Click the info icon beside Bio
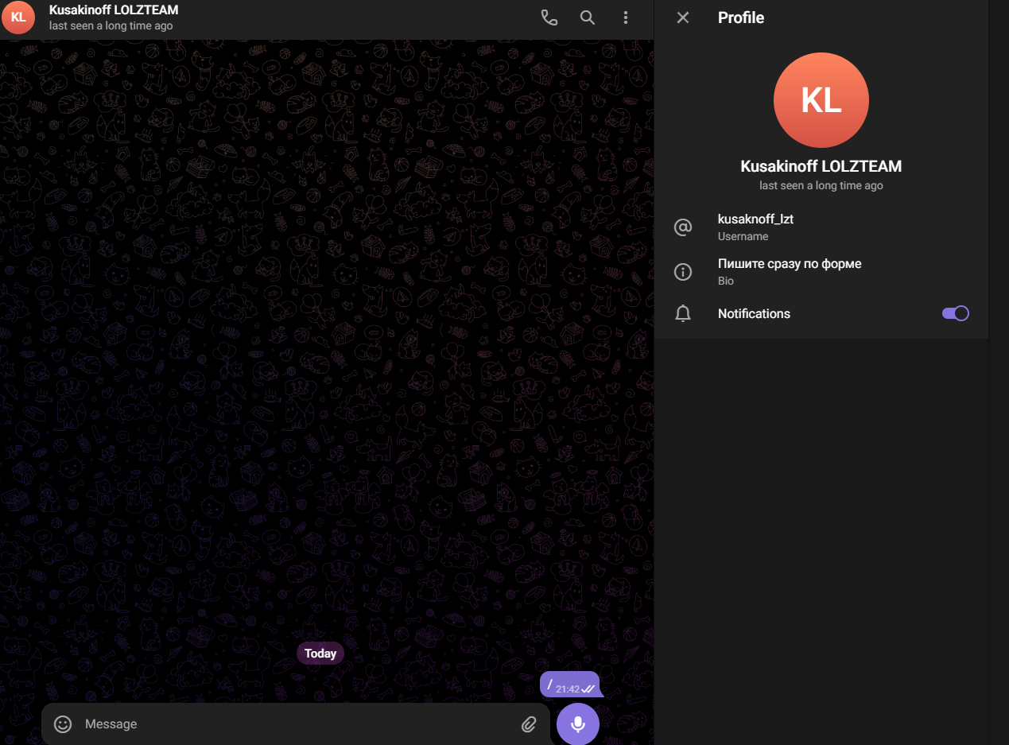 tap(683, 272)
